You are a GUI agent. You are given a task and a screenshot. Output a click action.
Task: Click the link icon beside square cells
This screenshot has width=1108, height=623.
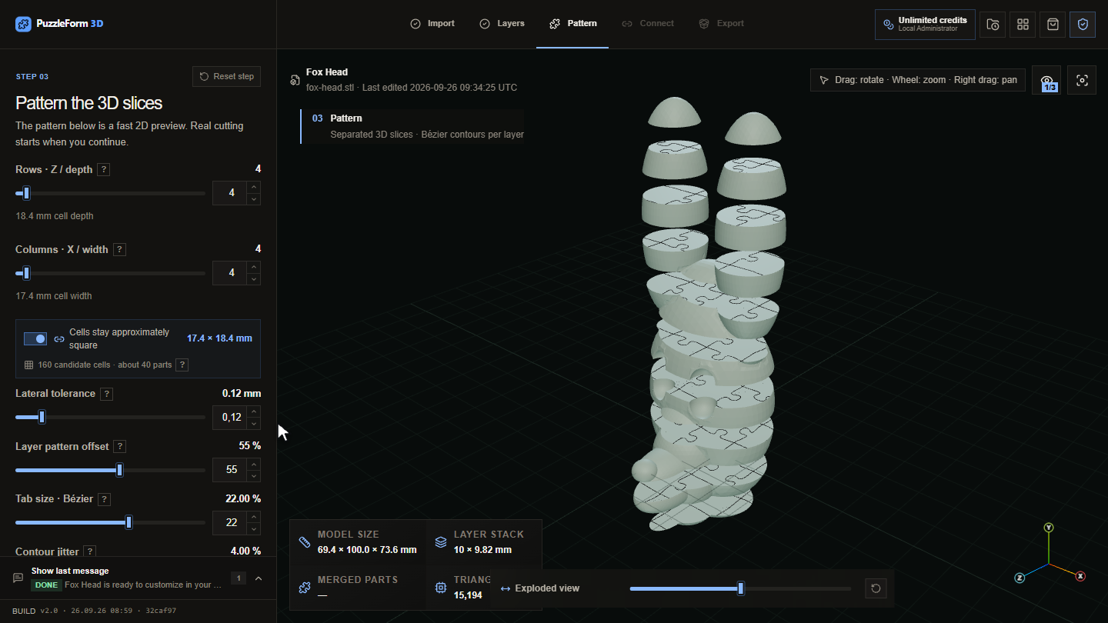click(x=59, y=339)
